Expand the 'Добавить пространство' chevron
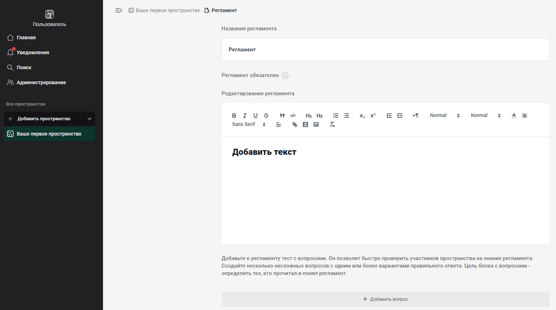 90,119
